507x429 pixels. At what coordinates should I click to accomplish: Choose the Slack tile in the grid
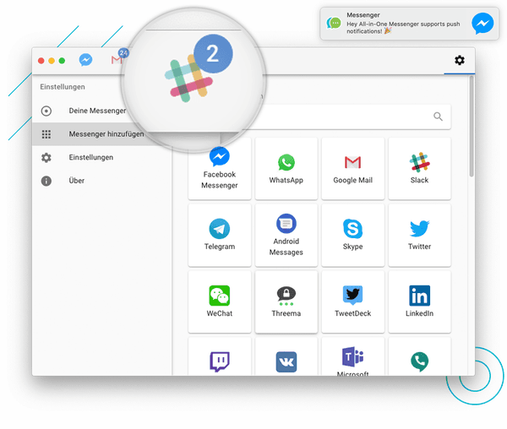click(419, 168)
